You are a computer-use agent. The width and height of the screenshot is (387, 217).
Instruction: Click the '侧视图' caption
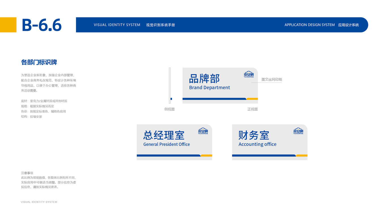point(169,109)
